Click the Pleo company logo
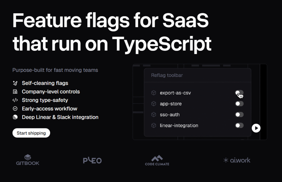282x182 pixels. pyautogui.click(x=92, y=160)
